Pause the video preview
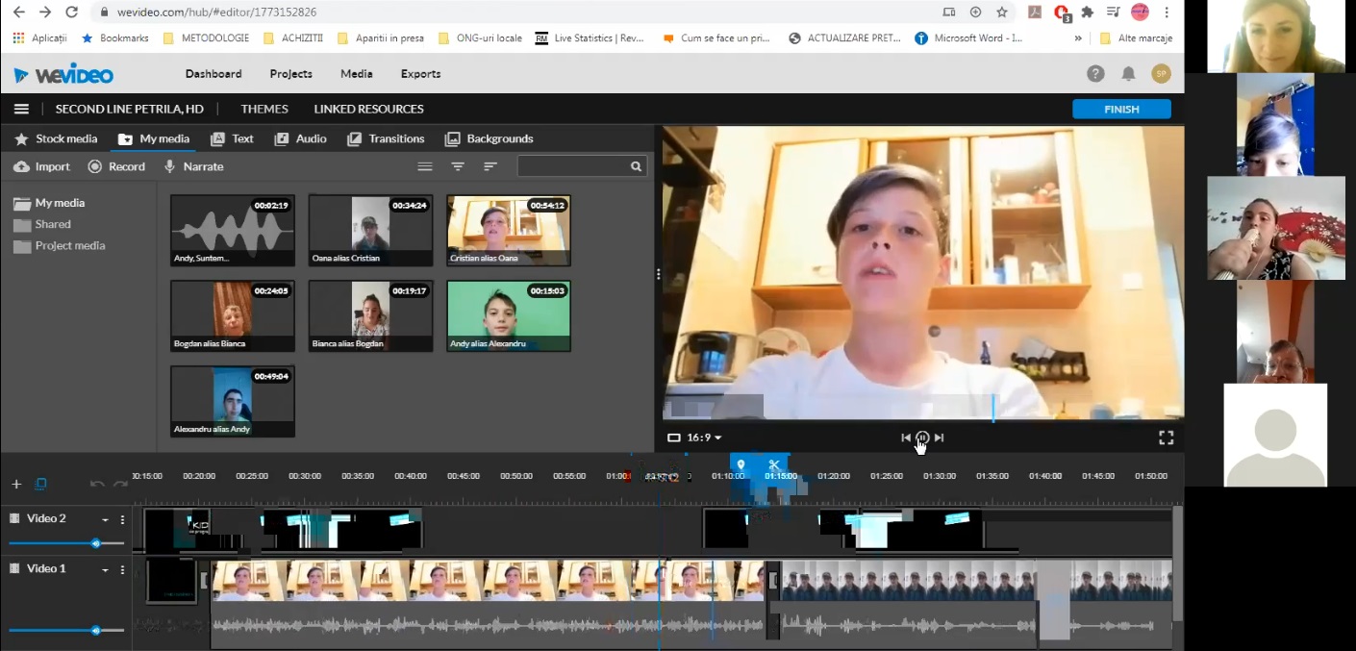1356x651 pixels. 922,438
